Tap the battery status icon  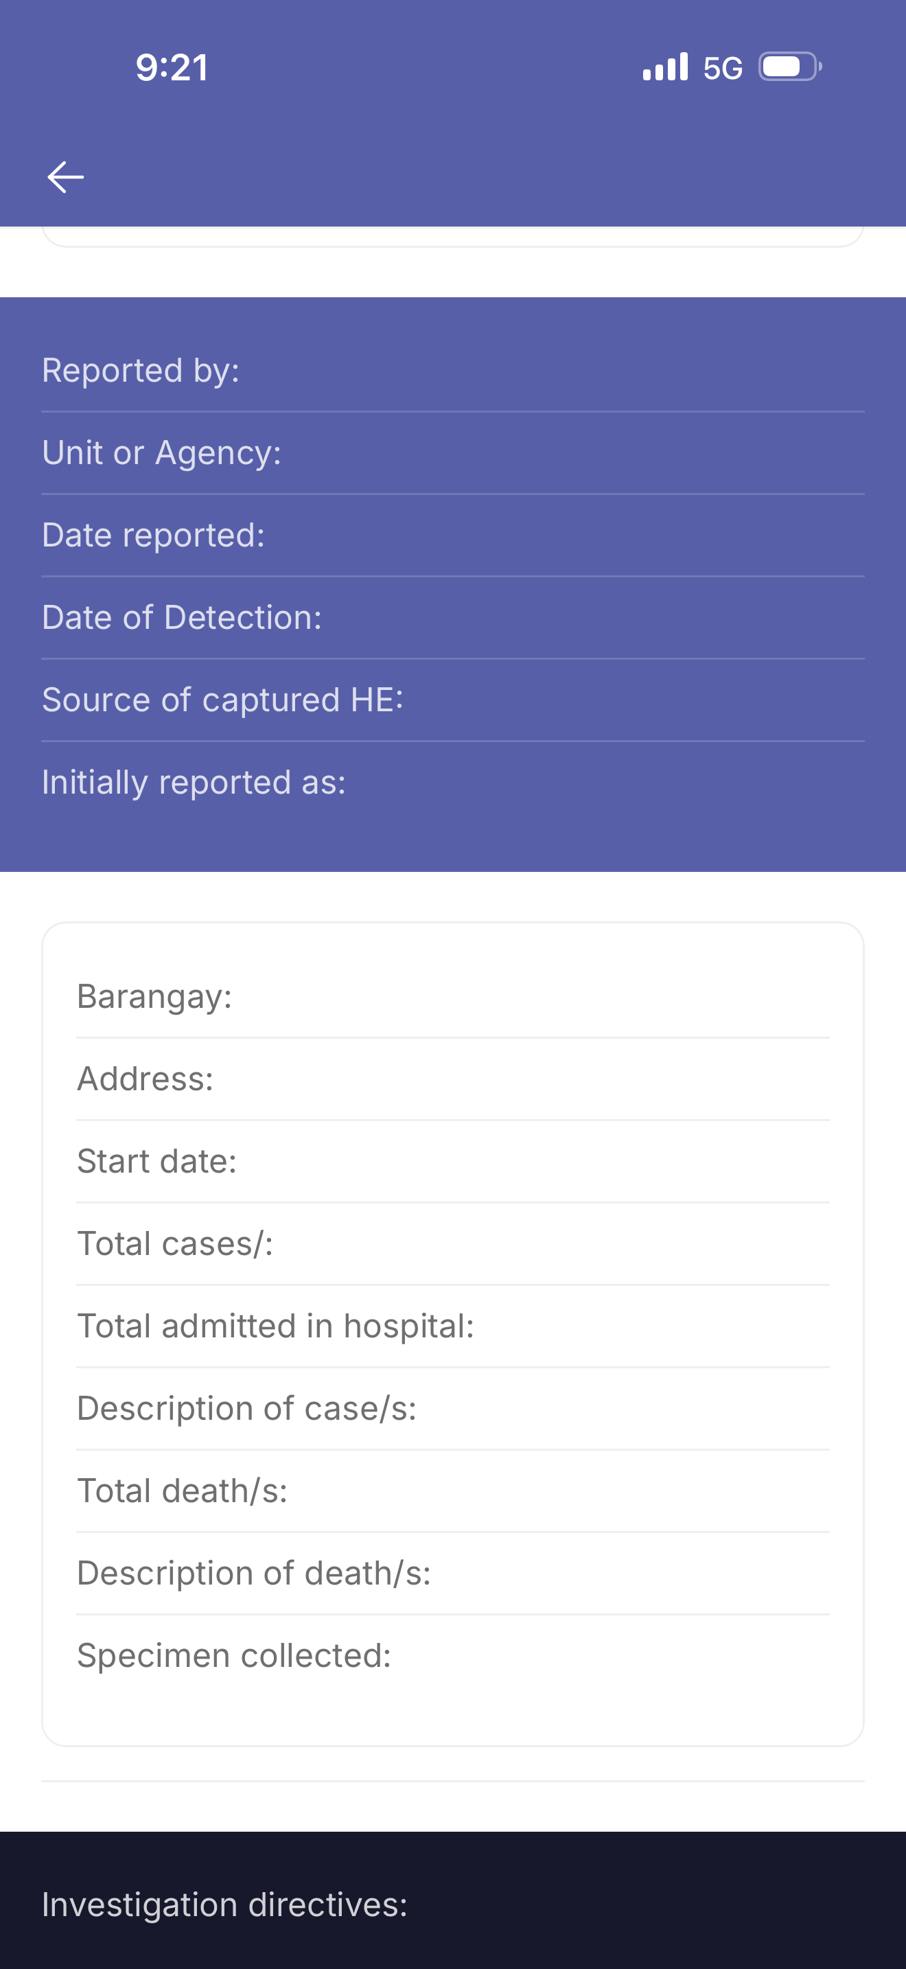click(x=789, y=67)
